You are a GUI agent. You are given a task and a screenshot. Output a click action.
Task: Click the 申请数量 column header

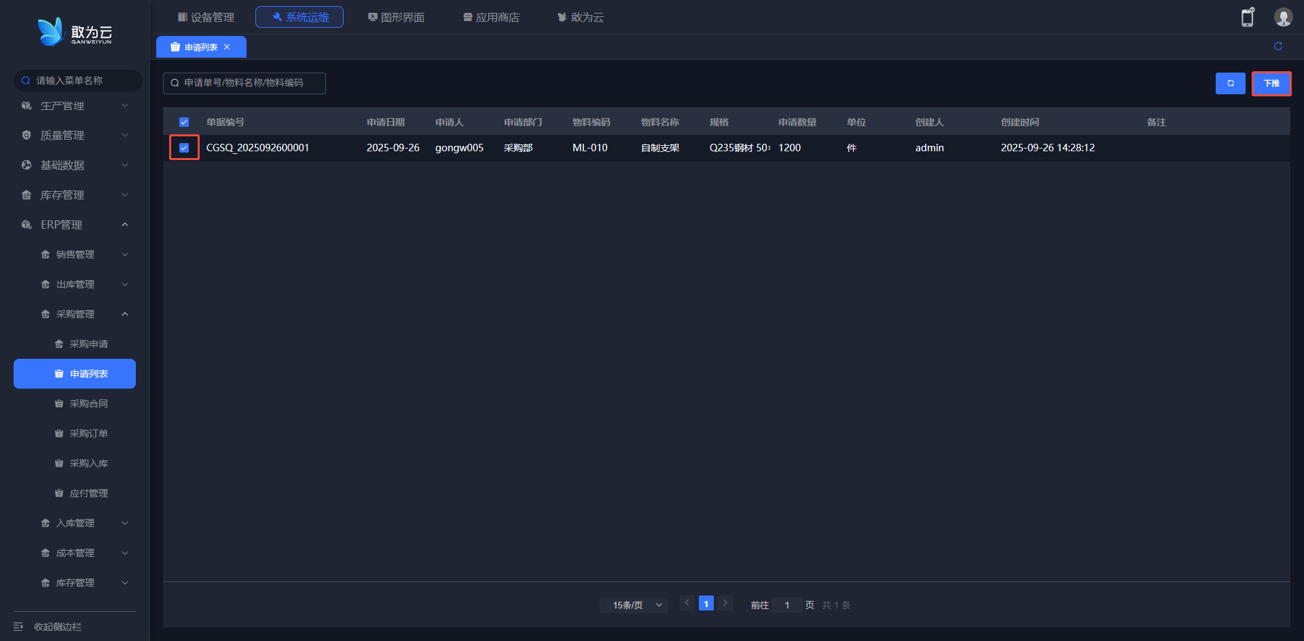tap(797, 122)
